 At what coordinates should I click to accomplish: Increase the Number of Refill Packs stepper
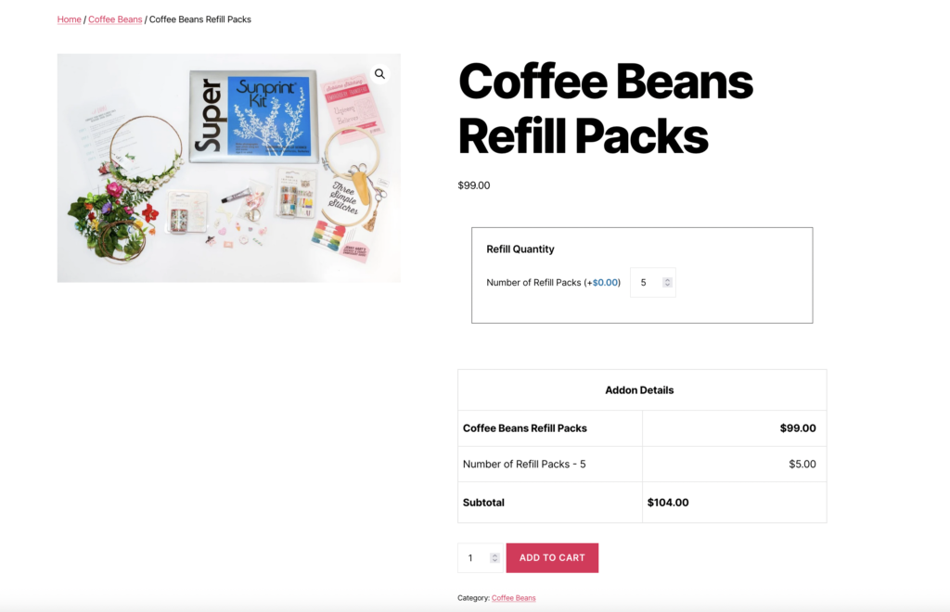tap(667, 280)
